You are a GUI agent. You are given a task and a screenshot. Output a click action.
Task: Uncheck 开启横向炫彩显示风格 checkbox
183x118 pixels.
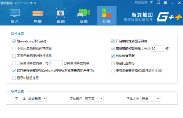[x=113, y=41]
